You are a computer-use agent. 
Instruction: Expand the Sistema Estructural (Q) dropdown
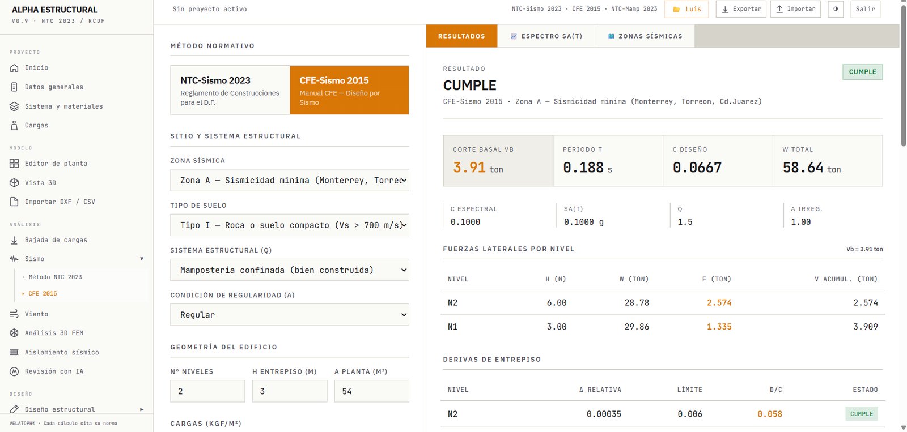click(x=290, y=270)
